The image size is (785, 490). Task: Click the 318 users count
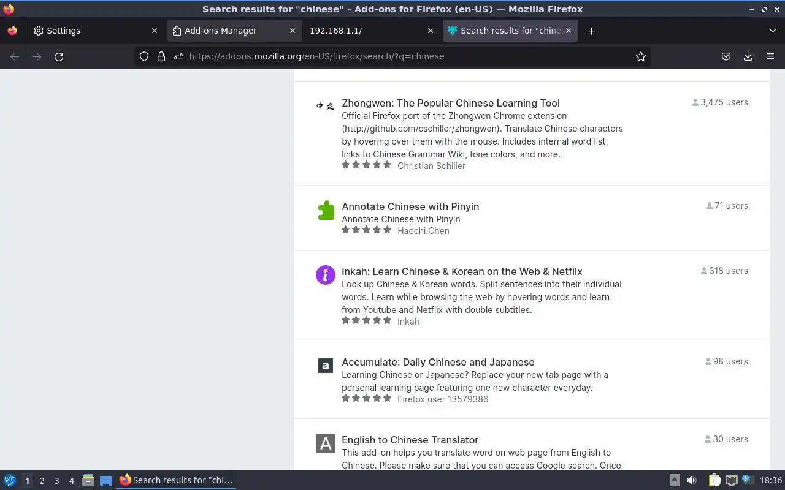(x=724, y=271)
